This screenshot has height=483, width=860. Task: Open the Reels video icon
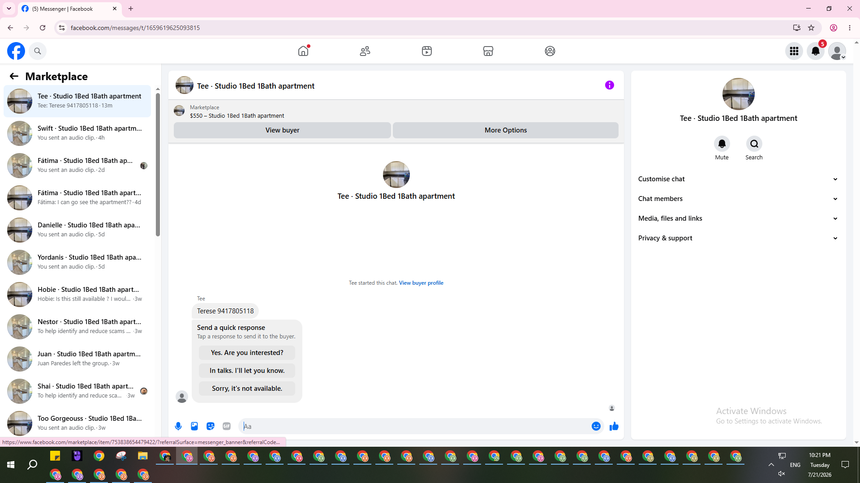[x=427, y=51]
